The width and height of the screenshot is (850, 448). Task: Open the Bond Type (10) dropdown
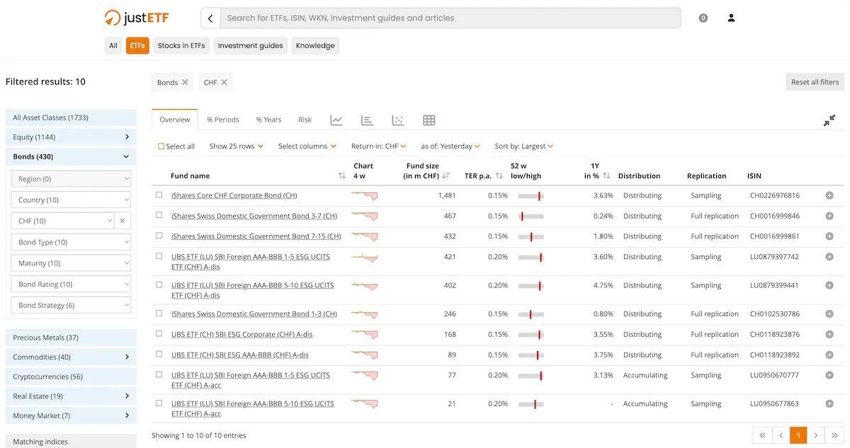71,242
